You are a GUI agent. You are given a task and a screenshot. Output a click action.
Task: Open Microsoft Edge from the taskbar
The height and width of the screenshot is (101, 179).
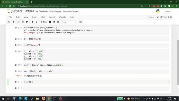click(x=20, y=98)
